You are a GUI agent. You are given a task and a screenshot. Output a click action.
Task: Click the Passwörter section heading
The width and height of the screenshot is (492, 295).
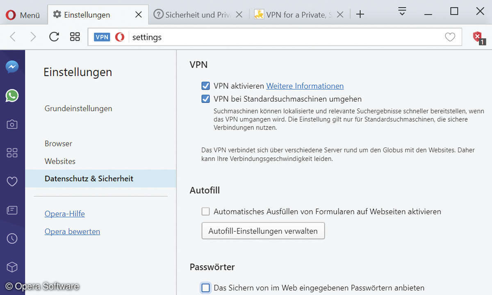[212, 267]
